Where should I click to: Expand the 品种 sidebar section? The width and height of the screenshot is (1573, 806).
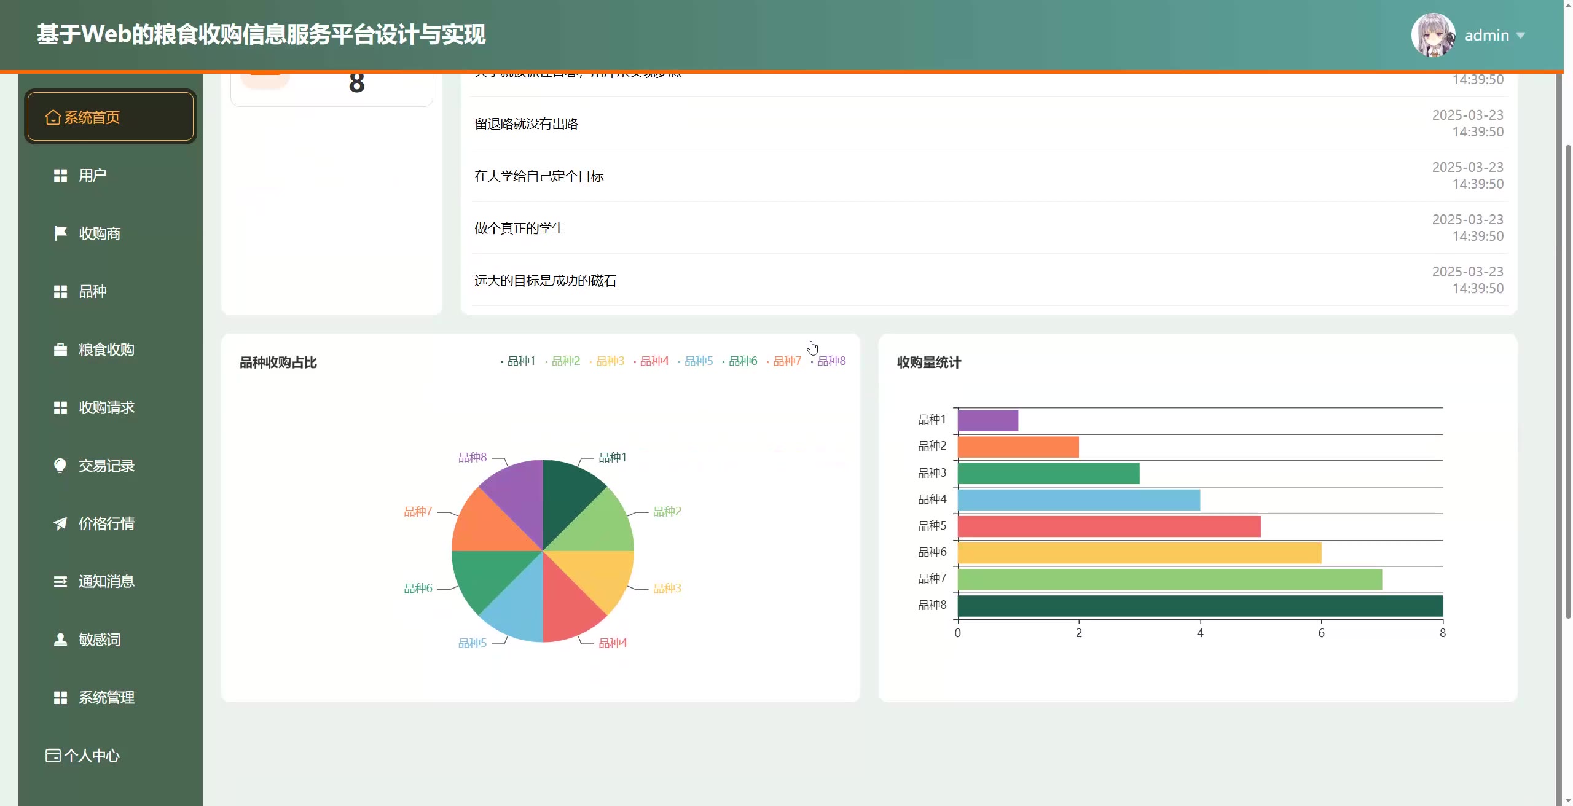(92, 291)
